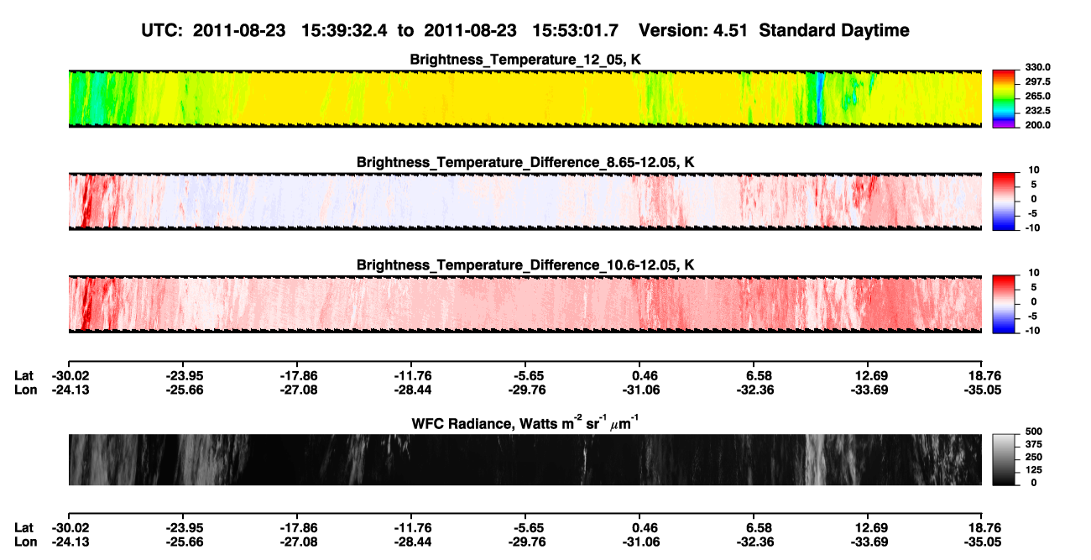
Task: Click the 200.0 colorbar label
Action: click(1036, 125)
